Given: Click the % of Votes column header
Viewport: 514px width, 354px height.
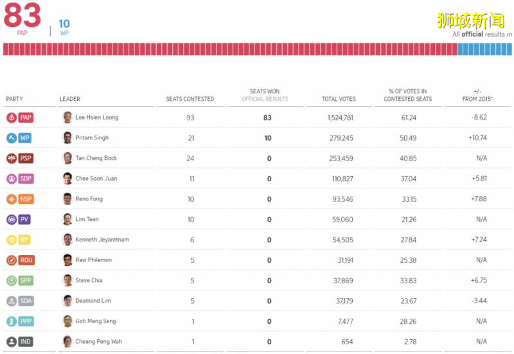Looking at the screenshot, I should (x=408, y=95).
